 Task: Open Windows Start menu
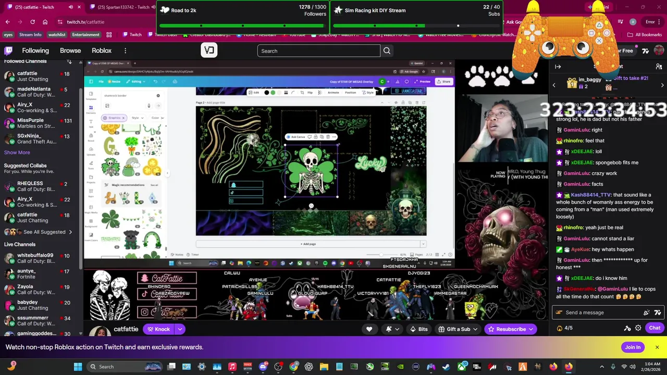coord(78,367)
